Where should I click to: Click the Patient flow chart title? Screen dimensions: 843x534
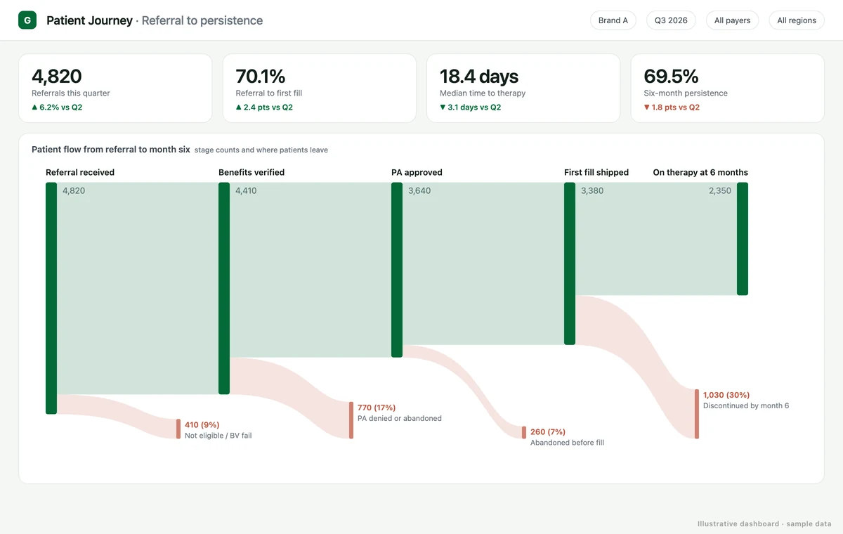tap(111, 150)
